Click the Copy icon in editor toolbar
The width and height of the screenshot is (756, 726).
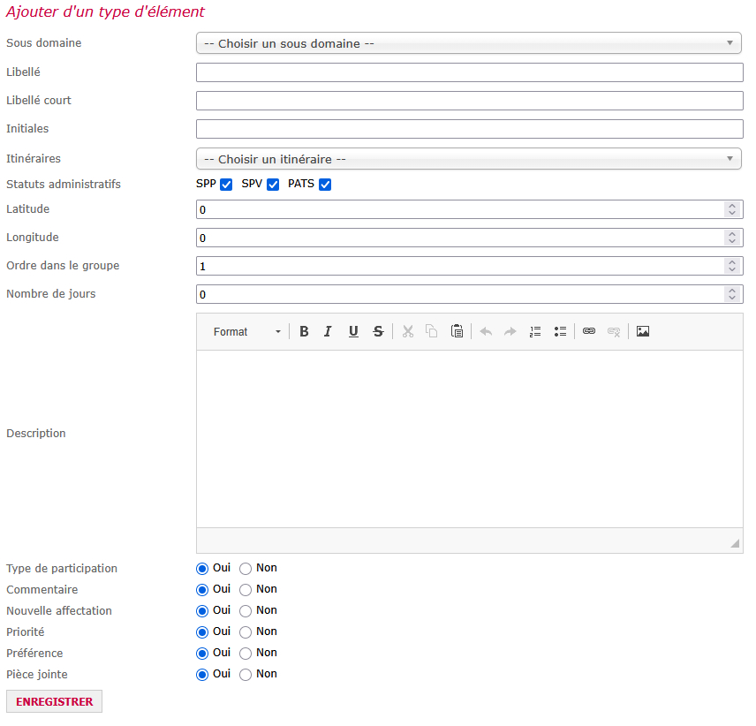[x=432, y=332]
